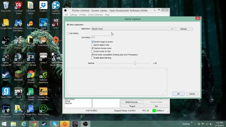Open Plugins in the OBS window
Viewport: 226px width, 127px height.
point(132,106)
